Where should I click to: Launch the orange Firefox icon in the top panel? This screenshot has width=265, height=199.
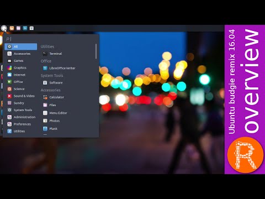(x=12, y=28)
